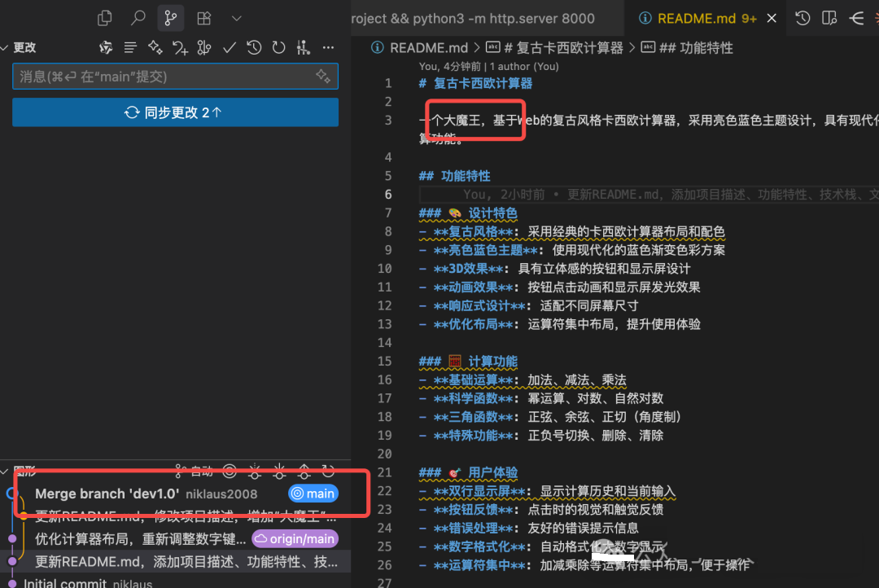This screenshot has width=879, height=588.
Task: Open the 自动 branch selector in graph header
Action: coord(194,472)
